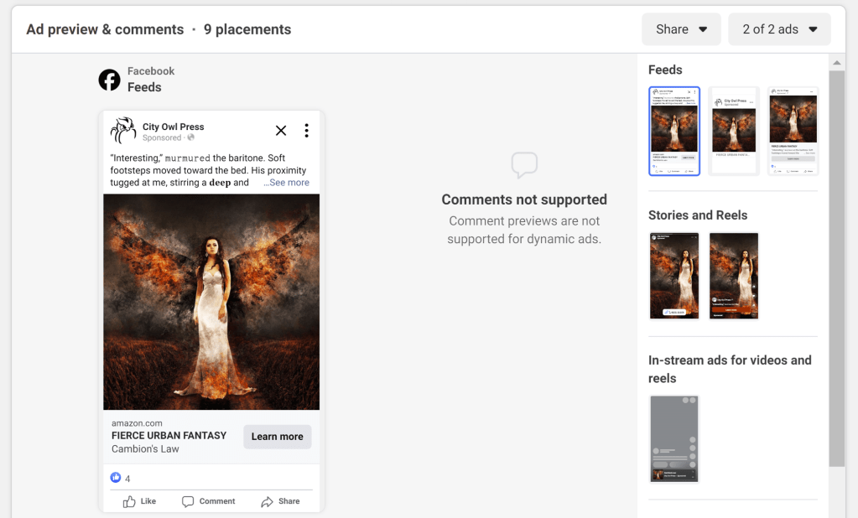
Task: Select the third Feeds placement thumbnail
Action: [793, 131]
